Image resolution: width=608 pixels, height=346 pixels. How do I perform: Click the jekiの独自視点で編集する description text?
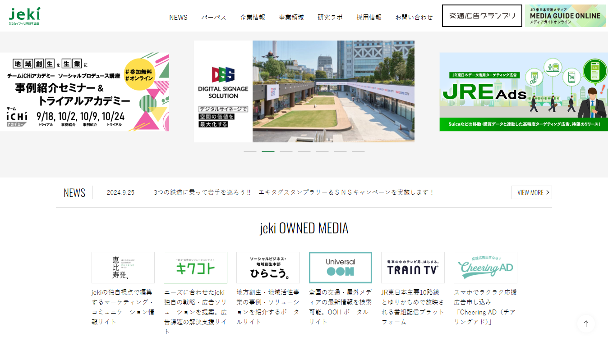click(123, 307)
